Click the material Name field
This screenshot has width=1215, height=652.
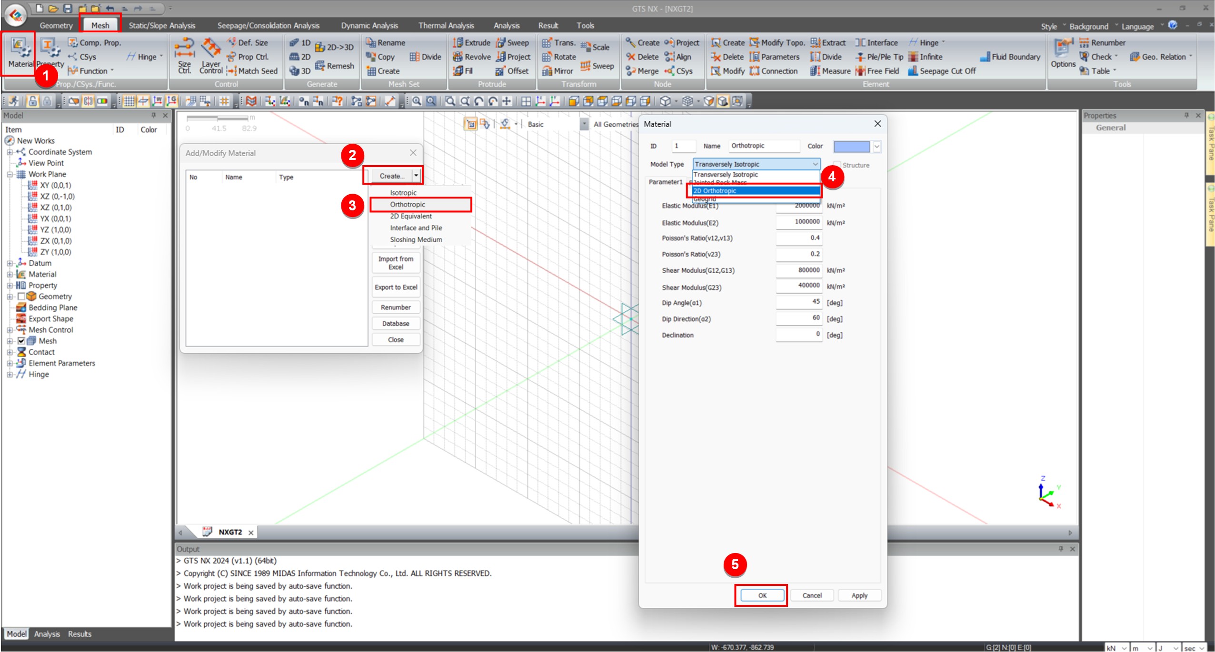point(765,146)
